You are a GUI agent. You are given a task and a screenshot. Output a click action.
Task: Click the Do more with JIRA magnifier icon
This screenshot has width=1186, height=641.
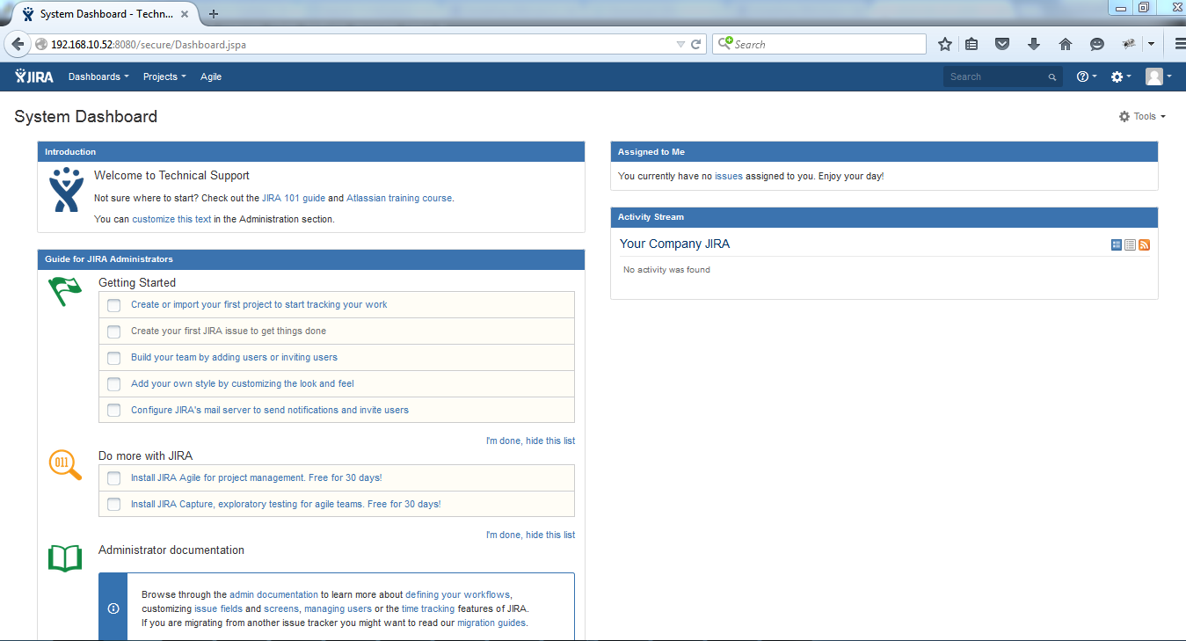pyautogui.click(x=65, y=464)
